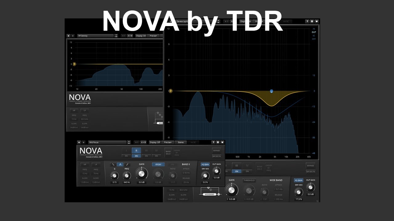The width and height of the screenshot is (394, 221).
Task: Click heart icon in Mid Focus window
Action: click(222, 142)
